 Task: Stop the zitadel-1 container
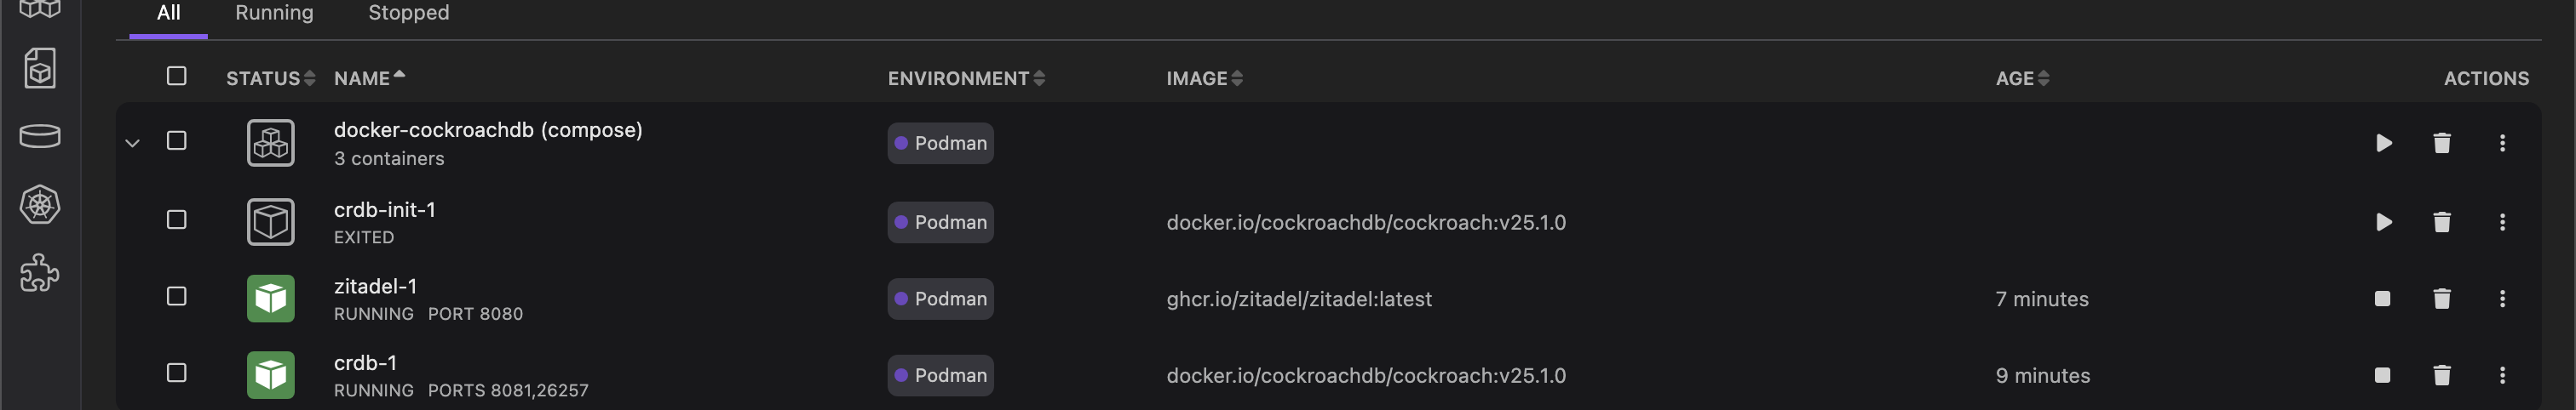tap(2382, 299)
